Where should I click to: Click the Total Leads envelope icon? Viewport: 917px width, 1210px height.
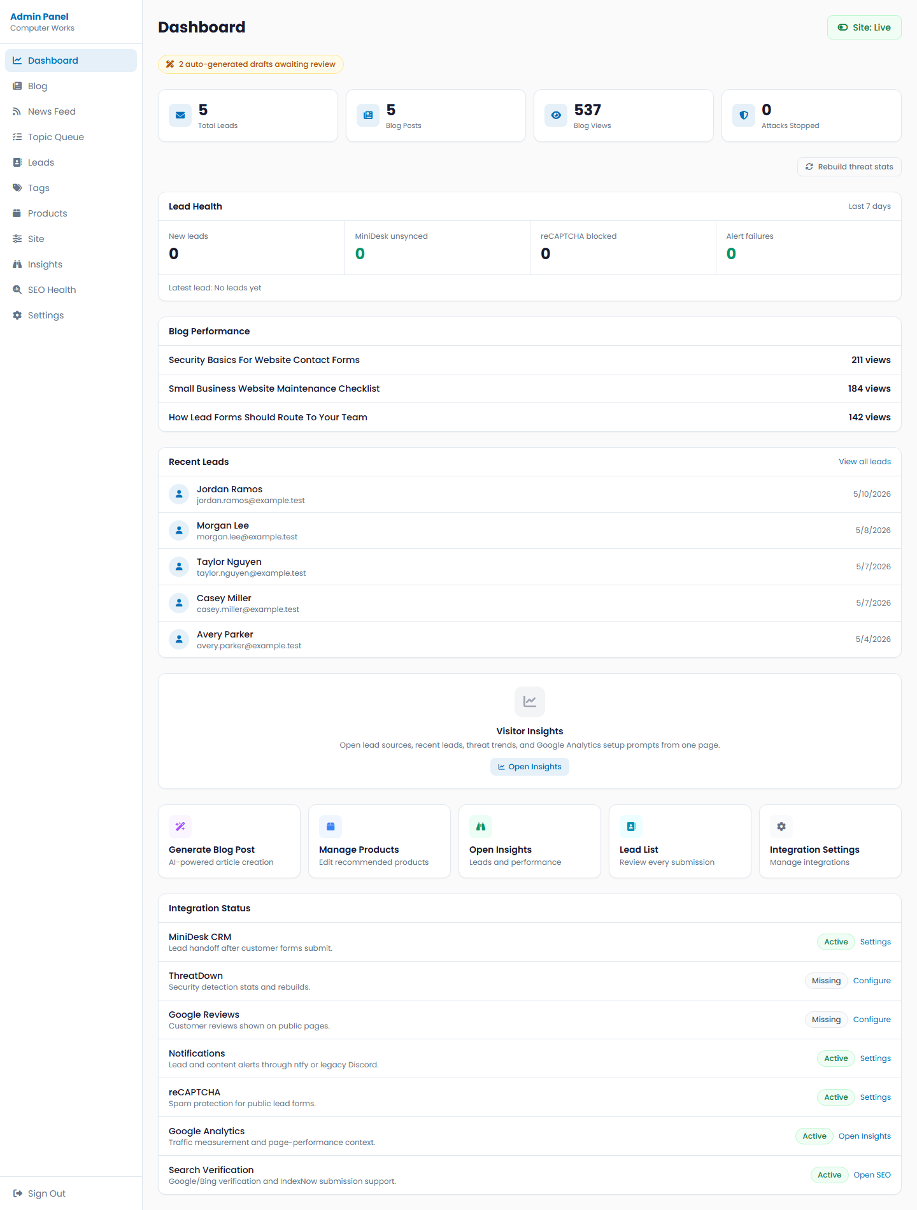(x=180, y=115)
